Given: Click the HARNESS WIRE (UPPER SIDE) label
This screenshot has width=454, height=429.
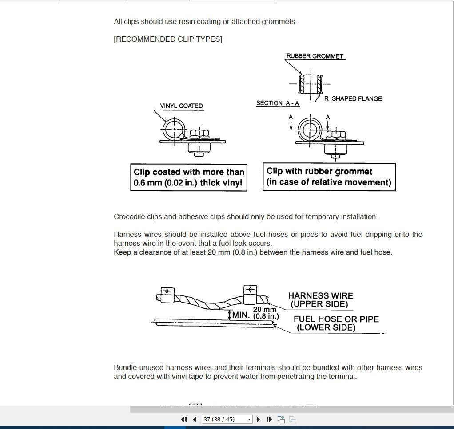Looking at the screenshot, I should [321, 300].
